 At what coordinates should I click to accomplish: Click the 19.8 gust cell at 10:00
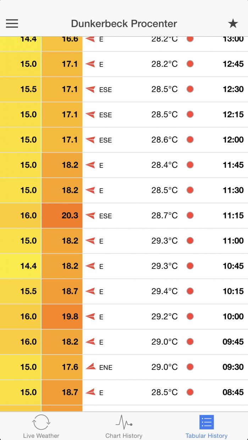[62, 317]
